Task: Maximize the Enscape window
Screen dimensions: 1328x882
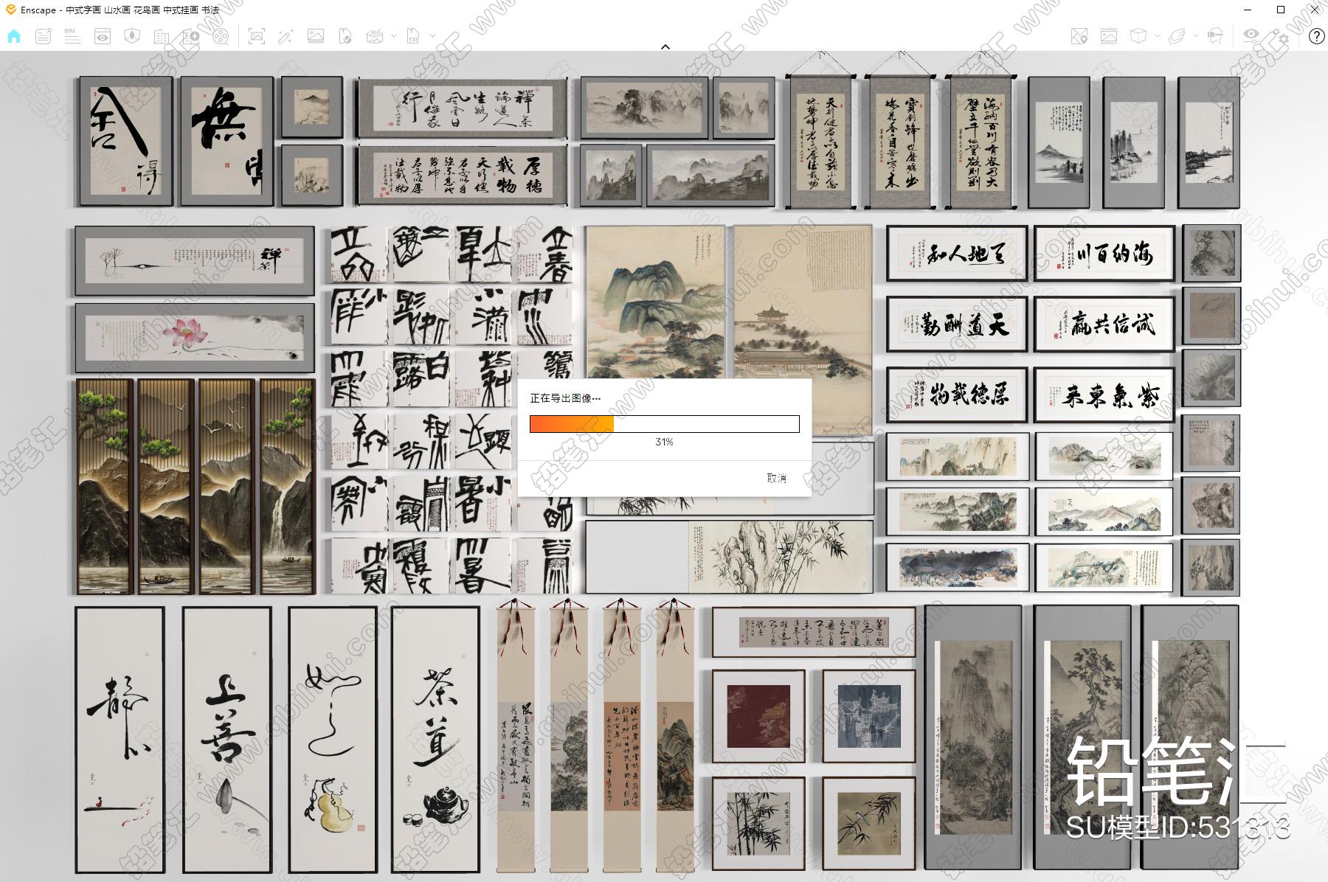Action: (1281, 10)
